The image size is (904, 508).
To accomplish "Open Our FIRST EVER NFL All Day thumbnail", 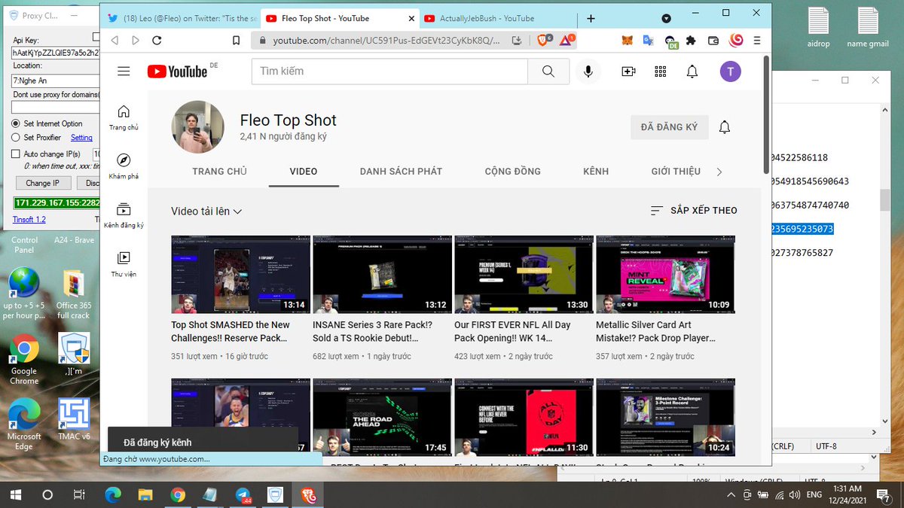I will [524, 275].
